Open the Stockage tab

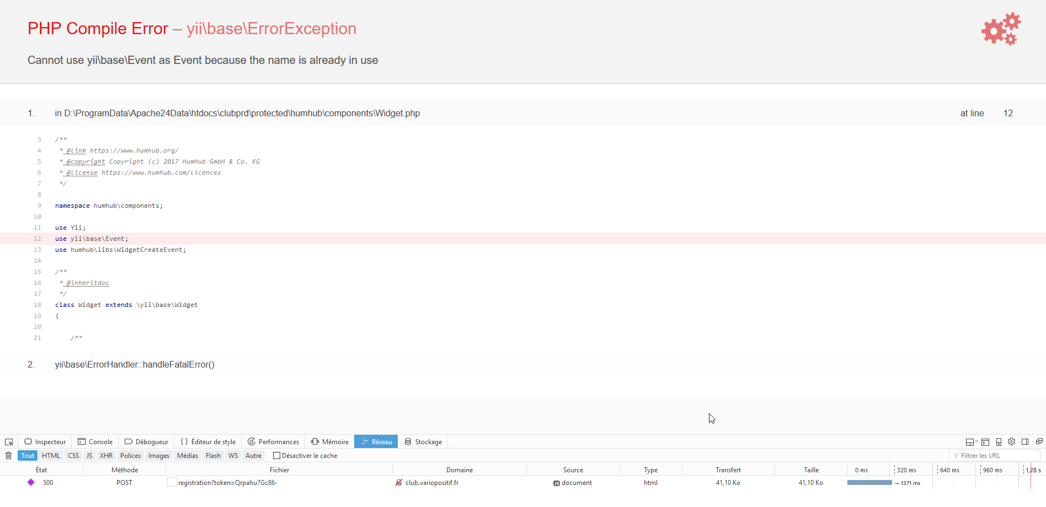coord(423,441)
